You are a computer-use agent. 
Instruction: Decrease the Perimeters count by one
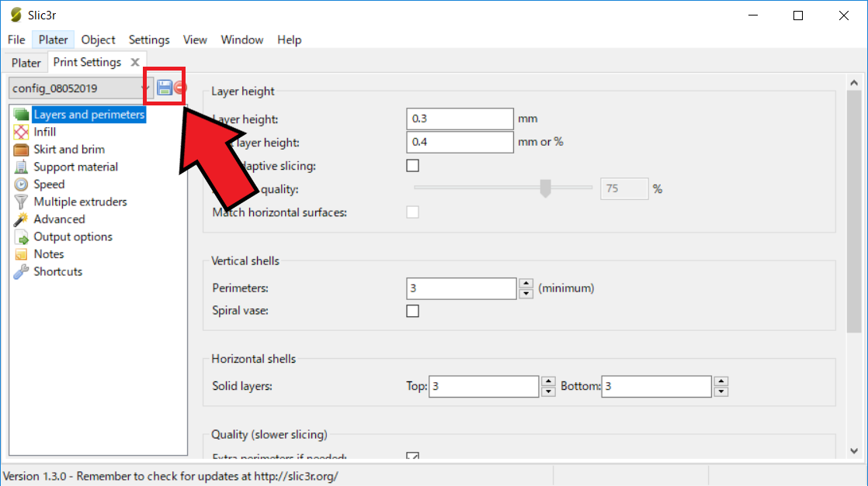(x=526, y=294)
